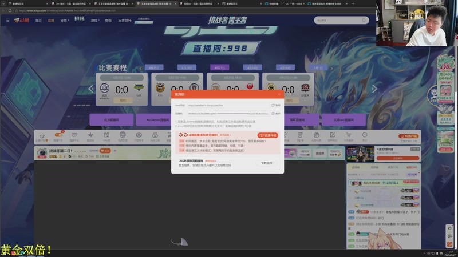Go to previous matches with the large left arrow

tap(91, 89)
